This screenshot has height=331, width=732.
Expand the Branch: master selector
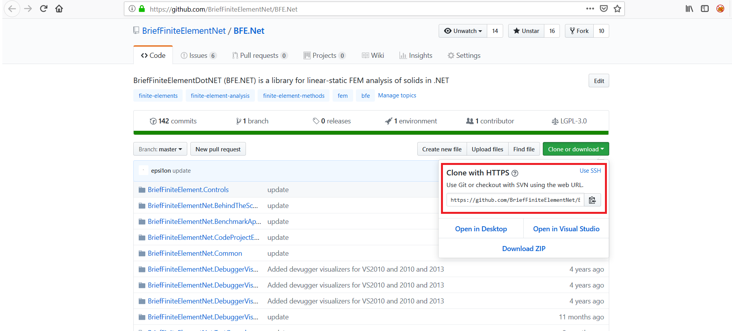click(160, 149)
